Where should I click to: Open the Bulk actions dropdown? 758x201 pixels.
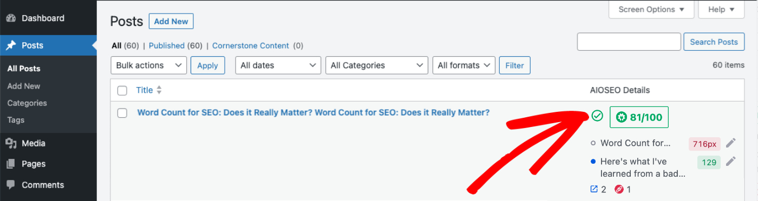click(x=149, y=65)
